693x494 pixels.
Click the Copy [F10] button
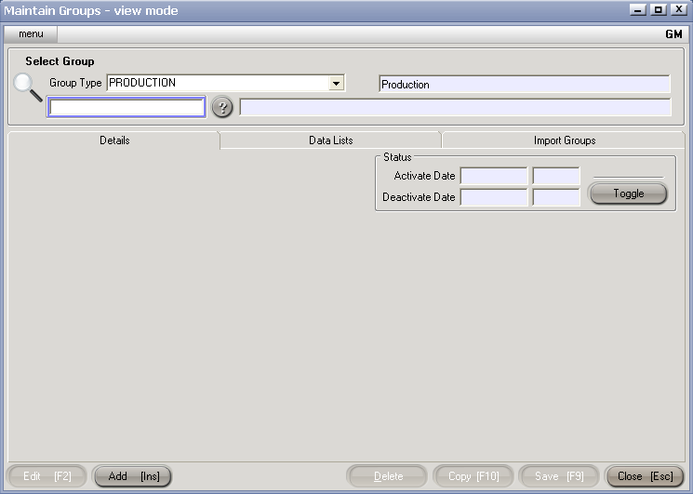click(473, 476)
